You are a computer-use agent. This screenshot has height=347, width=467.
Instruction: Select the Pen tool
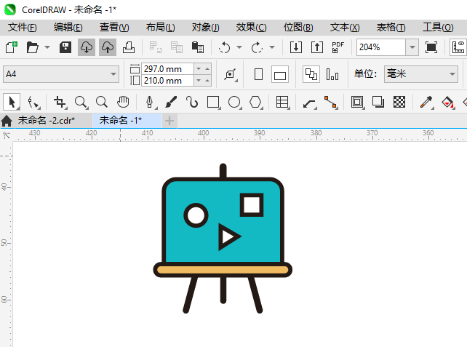150,102
